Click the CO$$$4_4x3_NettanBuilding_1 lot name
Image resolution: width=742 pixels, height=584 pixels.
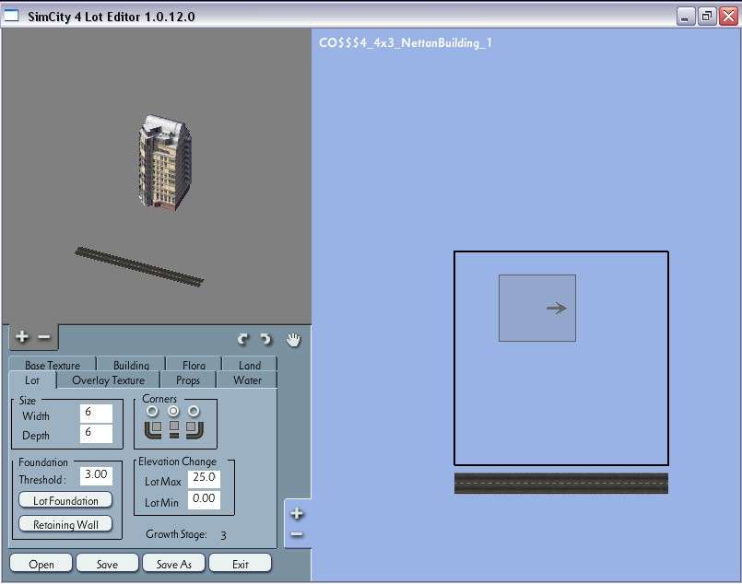[406, 43]
